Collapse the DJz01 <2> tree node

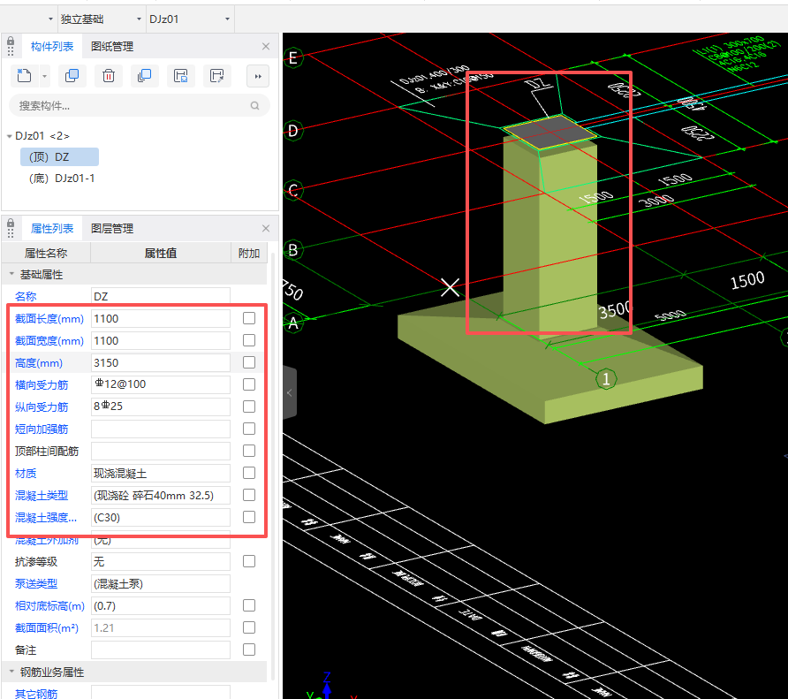9,136
